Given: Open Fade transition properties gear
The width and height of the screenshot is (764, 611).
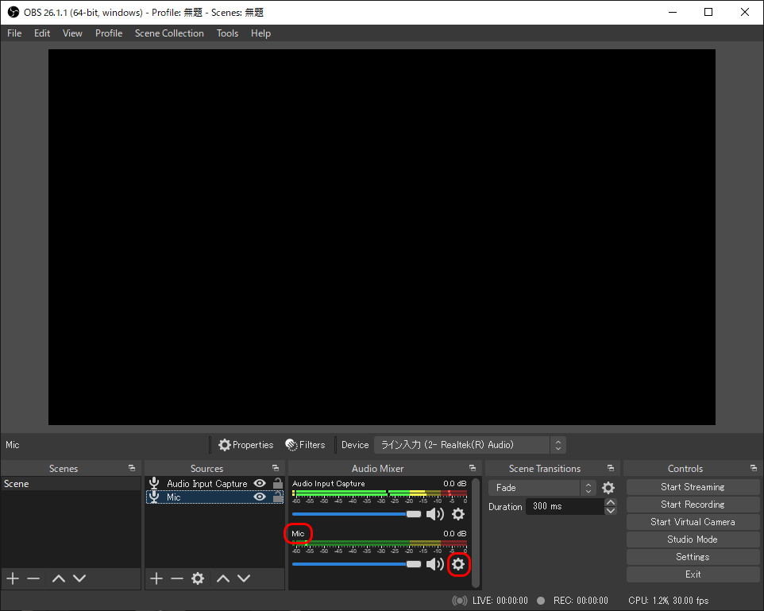Looking at the screenshot, I should [x=608, y=488].
